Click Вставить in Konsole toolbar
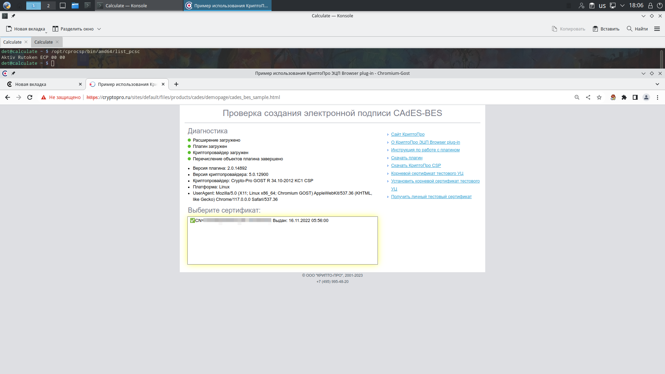This screenshot has height=374, width=665. point(606,29)
